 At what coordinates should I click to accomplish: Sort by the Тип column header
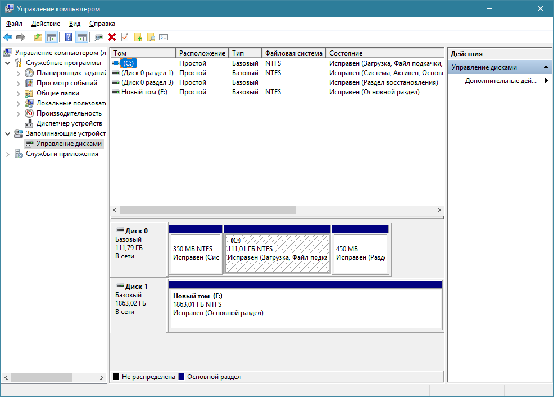pos(245,53)
